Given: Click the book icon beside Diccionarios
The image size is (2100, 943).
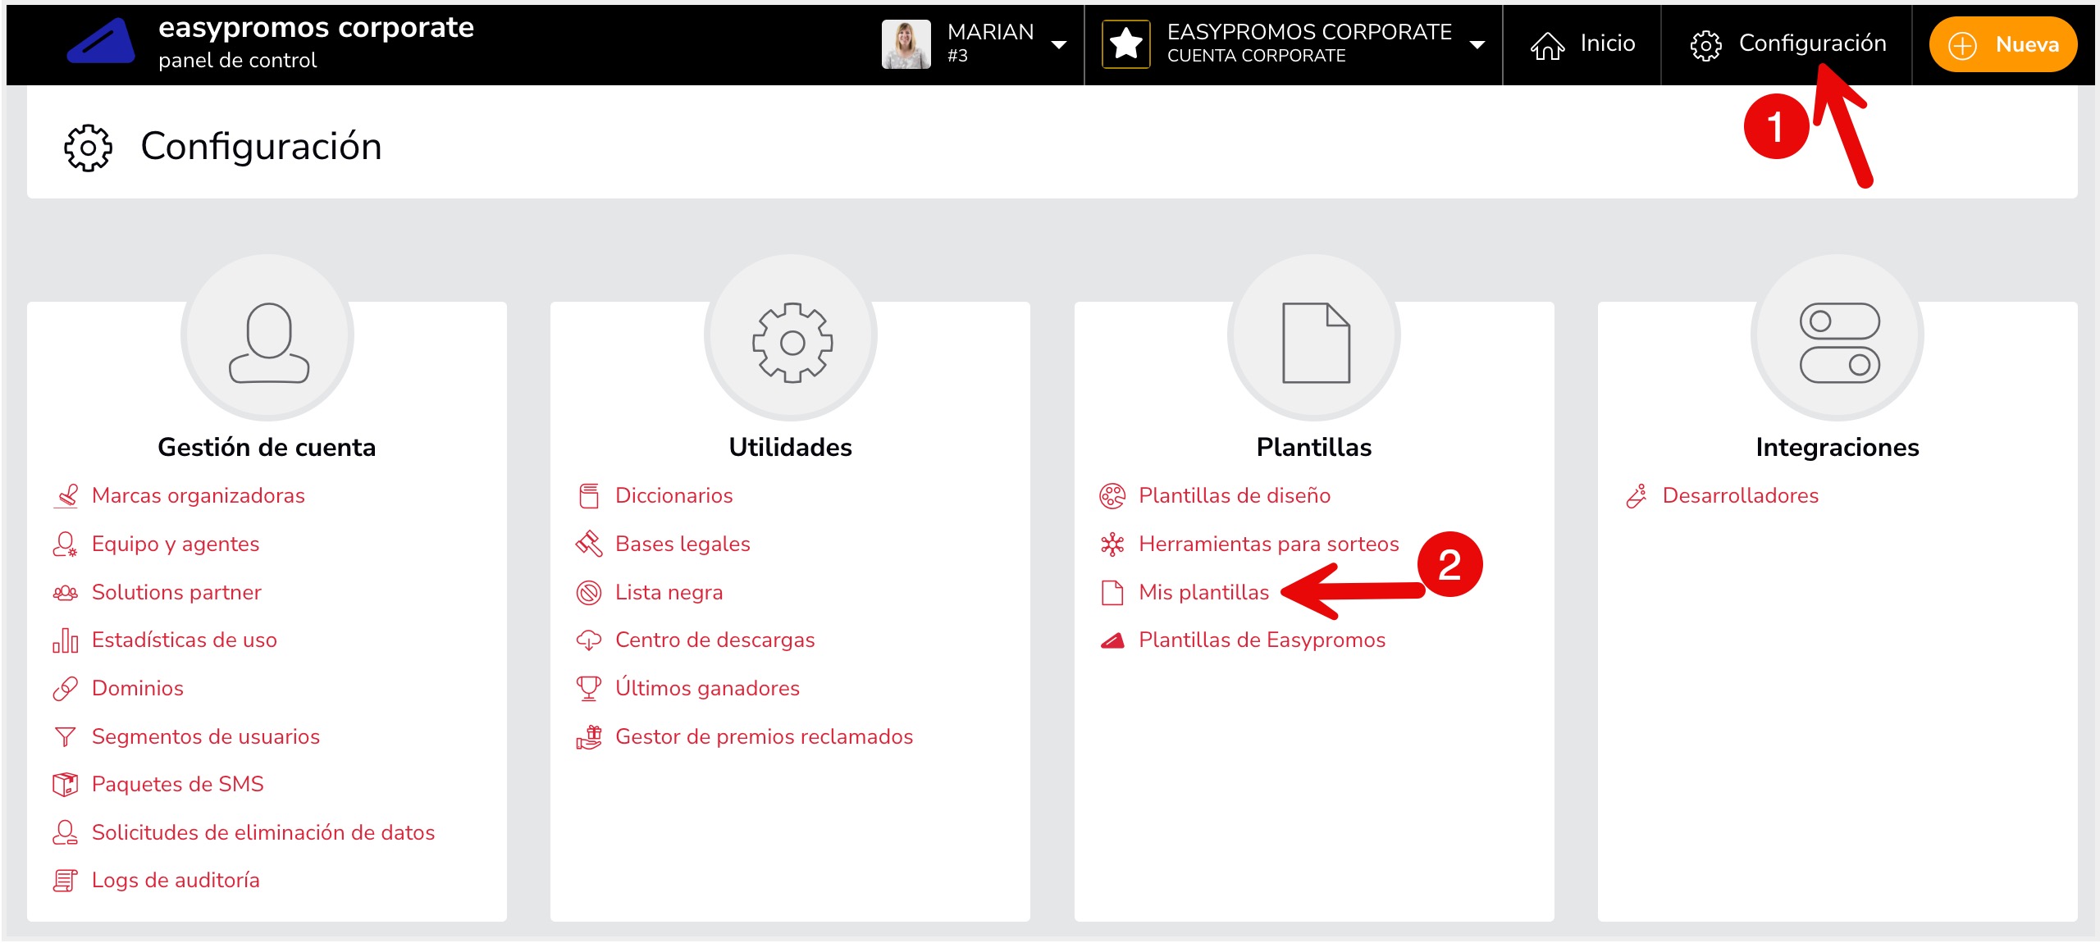Looking at the screenshot, I should point(589,496).
